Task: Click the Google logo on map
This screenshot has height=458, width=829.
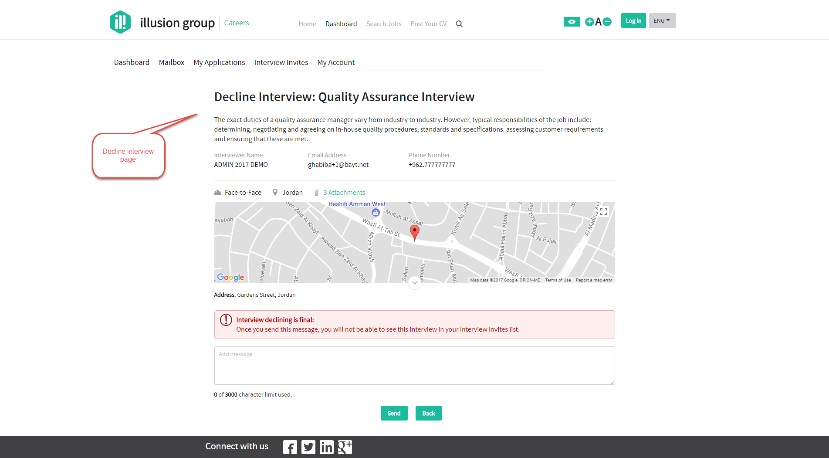Action: pyautogui.click(x=230, y=277)
